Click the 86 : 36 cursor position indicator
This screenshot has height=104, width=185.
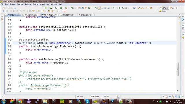[106, 96]
